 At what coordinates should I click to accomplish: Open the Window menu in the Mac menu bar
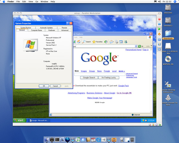click(x=44, y=1)
